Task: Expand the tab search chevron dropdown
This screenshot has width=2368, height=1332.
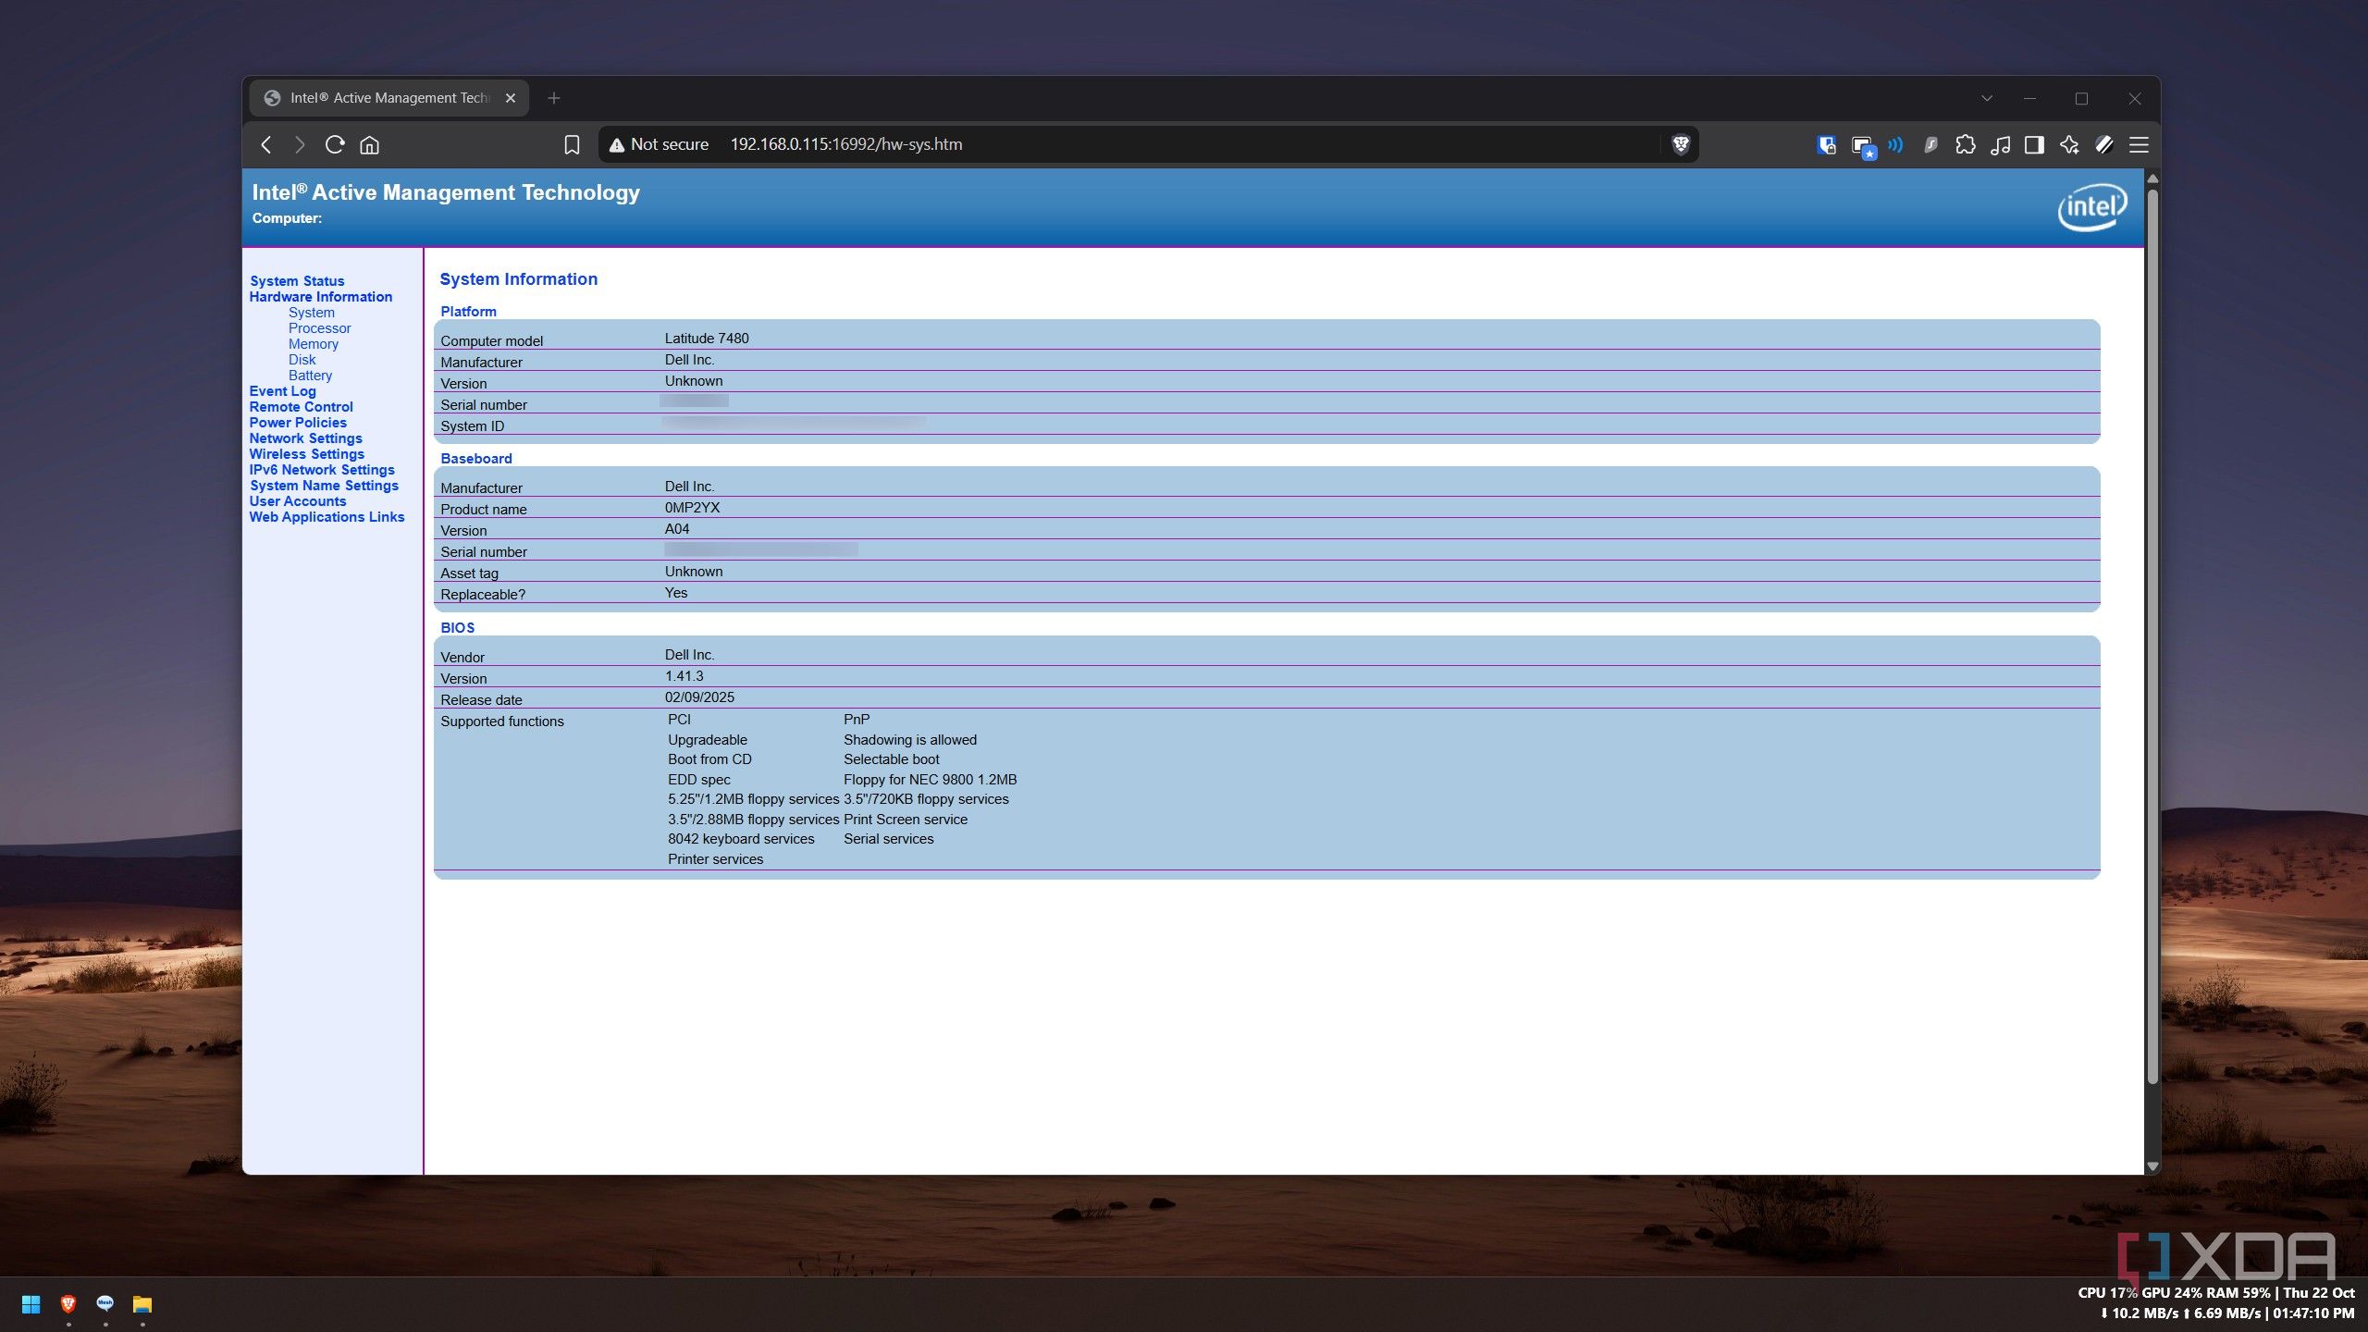Action: click(1986, 98)
